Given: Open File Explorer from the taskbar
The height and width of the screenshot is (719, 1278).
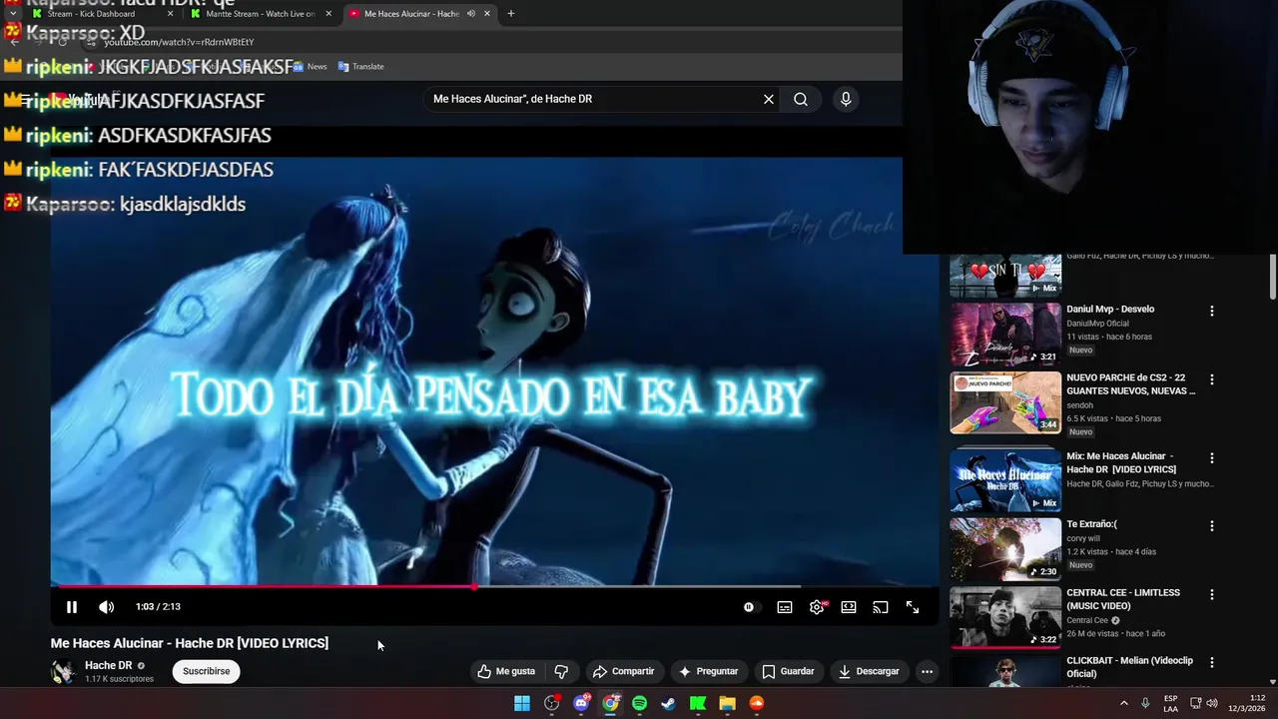Looking at the screenshot, I should tap(727, 703).
